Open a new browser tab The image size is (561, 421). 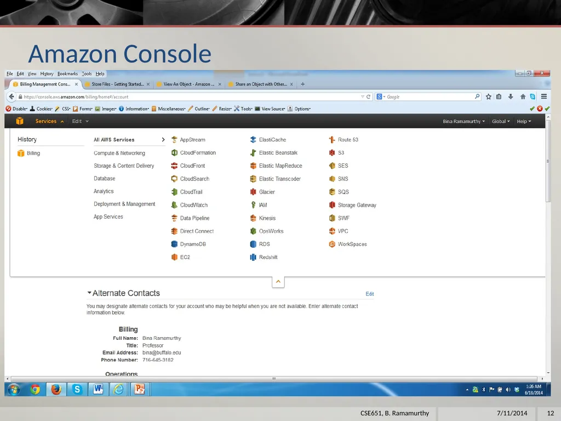[x=302, y=84]
